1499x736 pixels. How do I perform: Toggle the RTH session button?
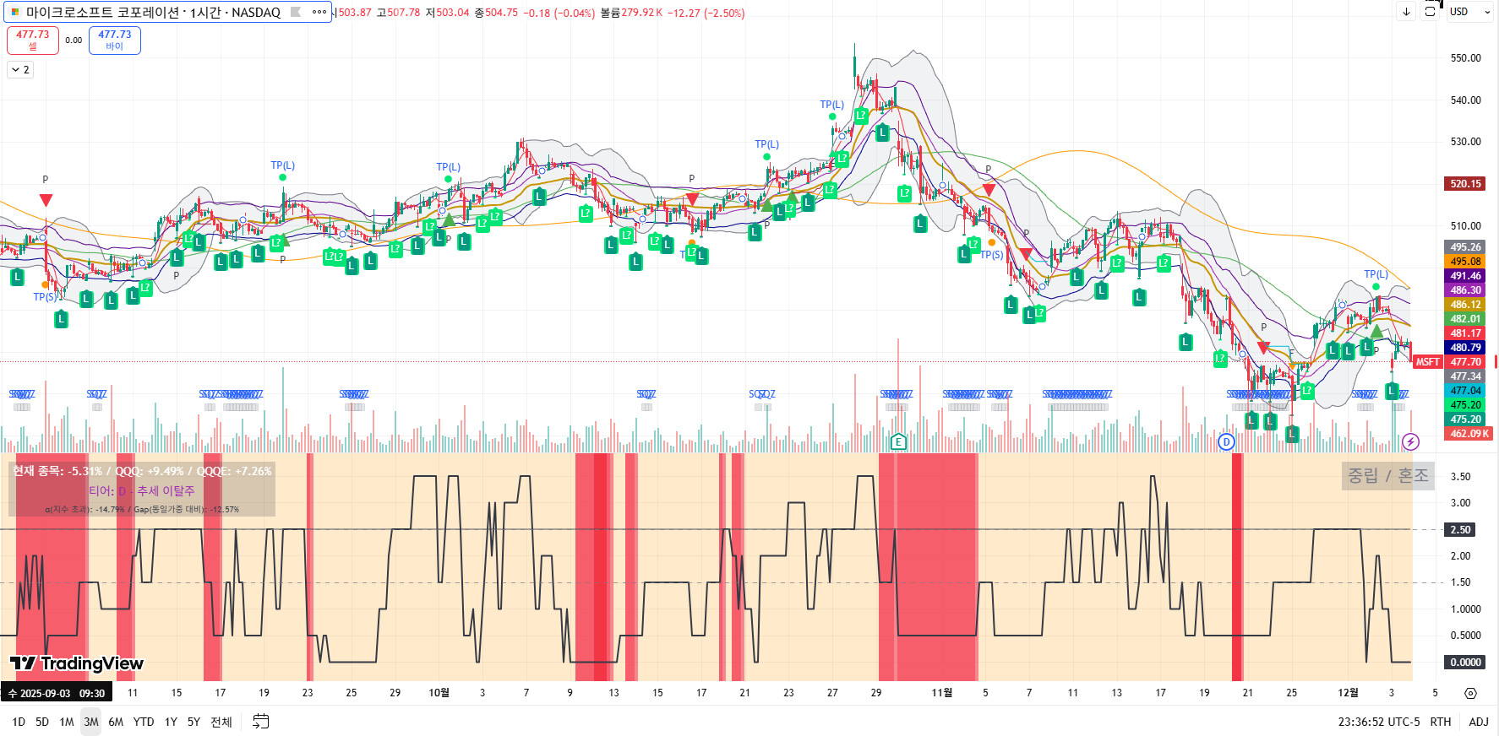[x=1441, y=722]
